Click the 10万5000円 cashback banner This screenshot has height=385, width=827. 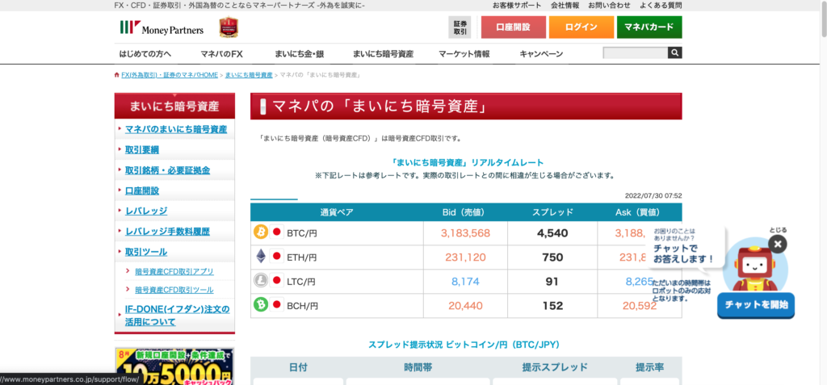(x=174, y=366)
